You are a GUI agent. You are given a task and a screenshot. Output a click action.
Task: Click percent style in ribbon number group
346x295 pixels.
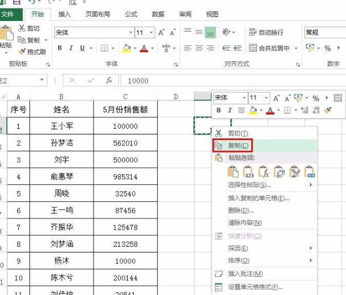(327, 48)
